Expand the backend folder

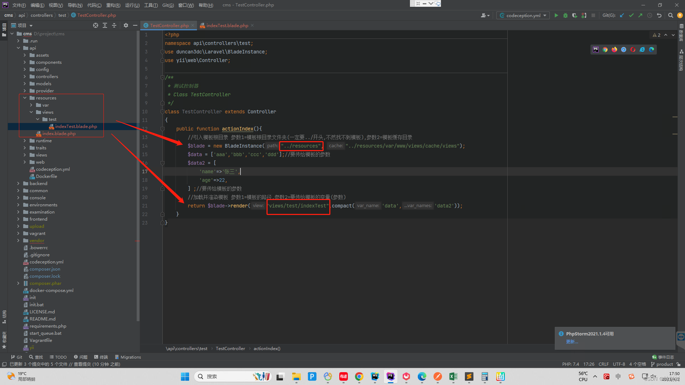click(18, 183)
